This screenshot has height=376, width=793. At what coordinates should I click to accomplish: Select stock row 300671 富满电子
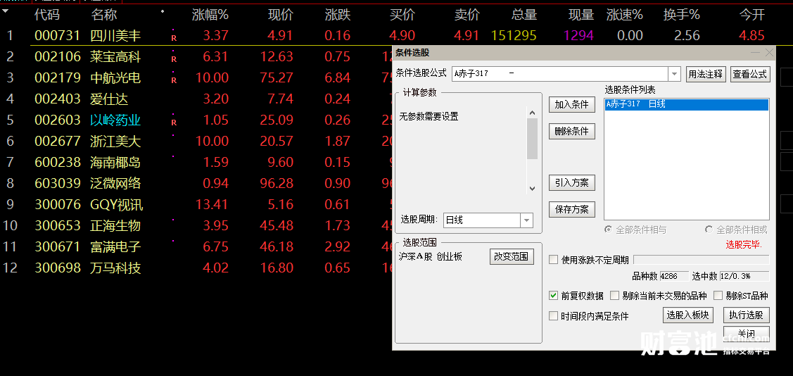coord(196,247)
